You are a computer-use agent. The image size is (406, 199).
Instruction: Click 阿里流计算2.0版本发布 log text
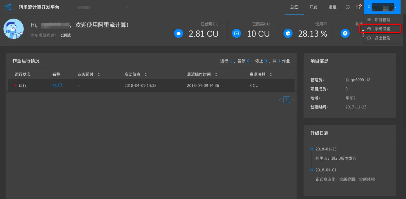(336, 159)
